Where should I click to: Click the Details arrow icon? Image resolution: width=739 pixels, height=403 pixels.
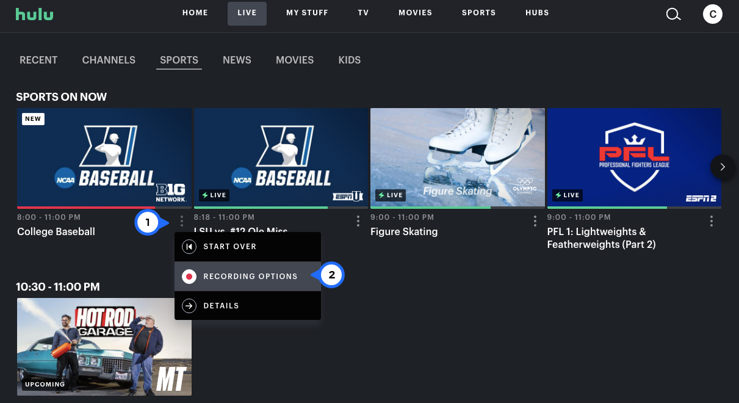(x=189, y=306)
